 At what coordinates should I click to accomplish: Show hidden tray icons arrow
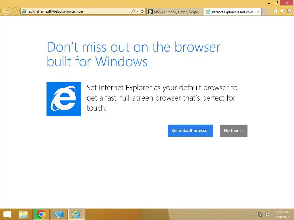click(x=253, y=215)
